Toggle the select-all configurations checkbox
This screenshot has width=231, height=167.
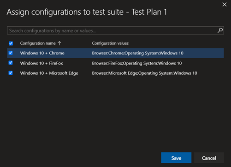11,43
